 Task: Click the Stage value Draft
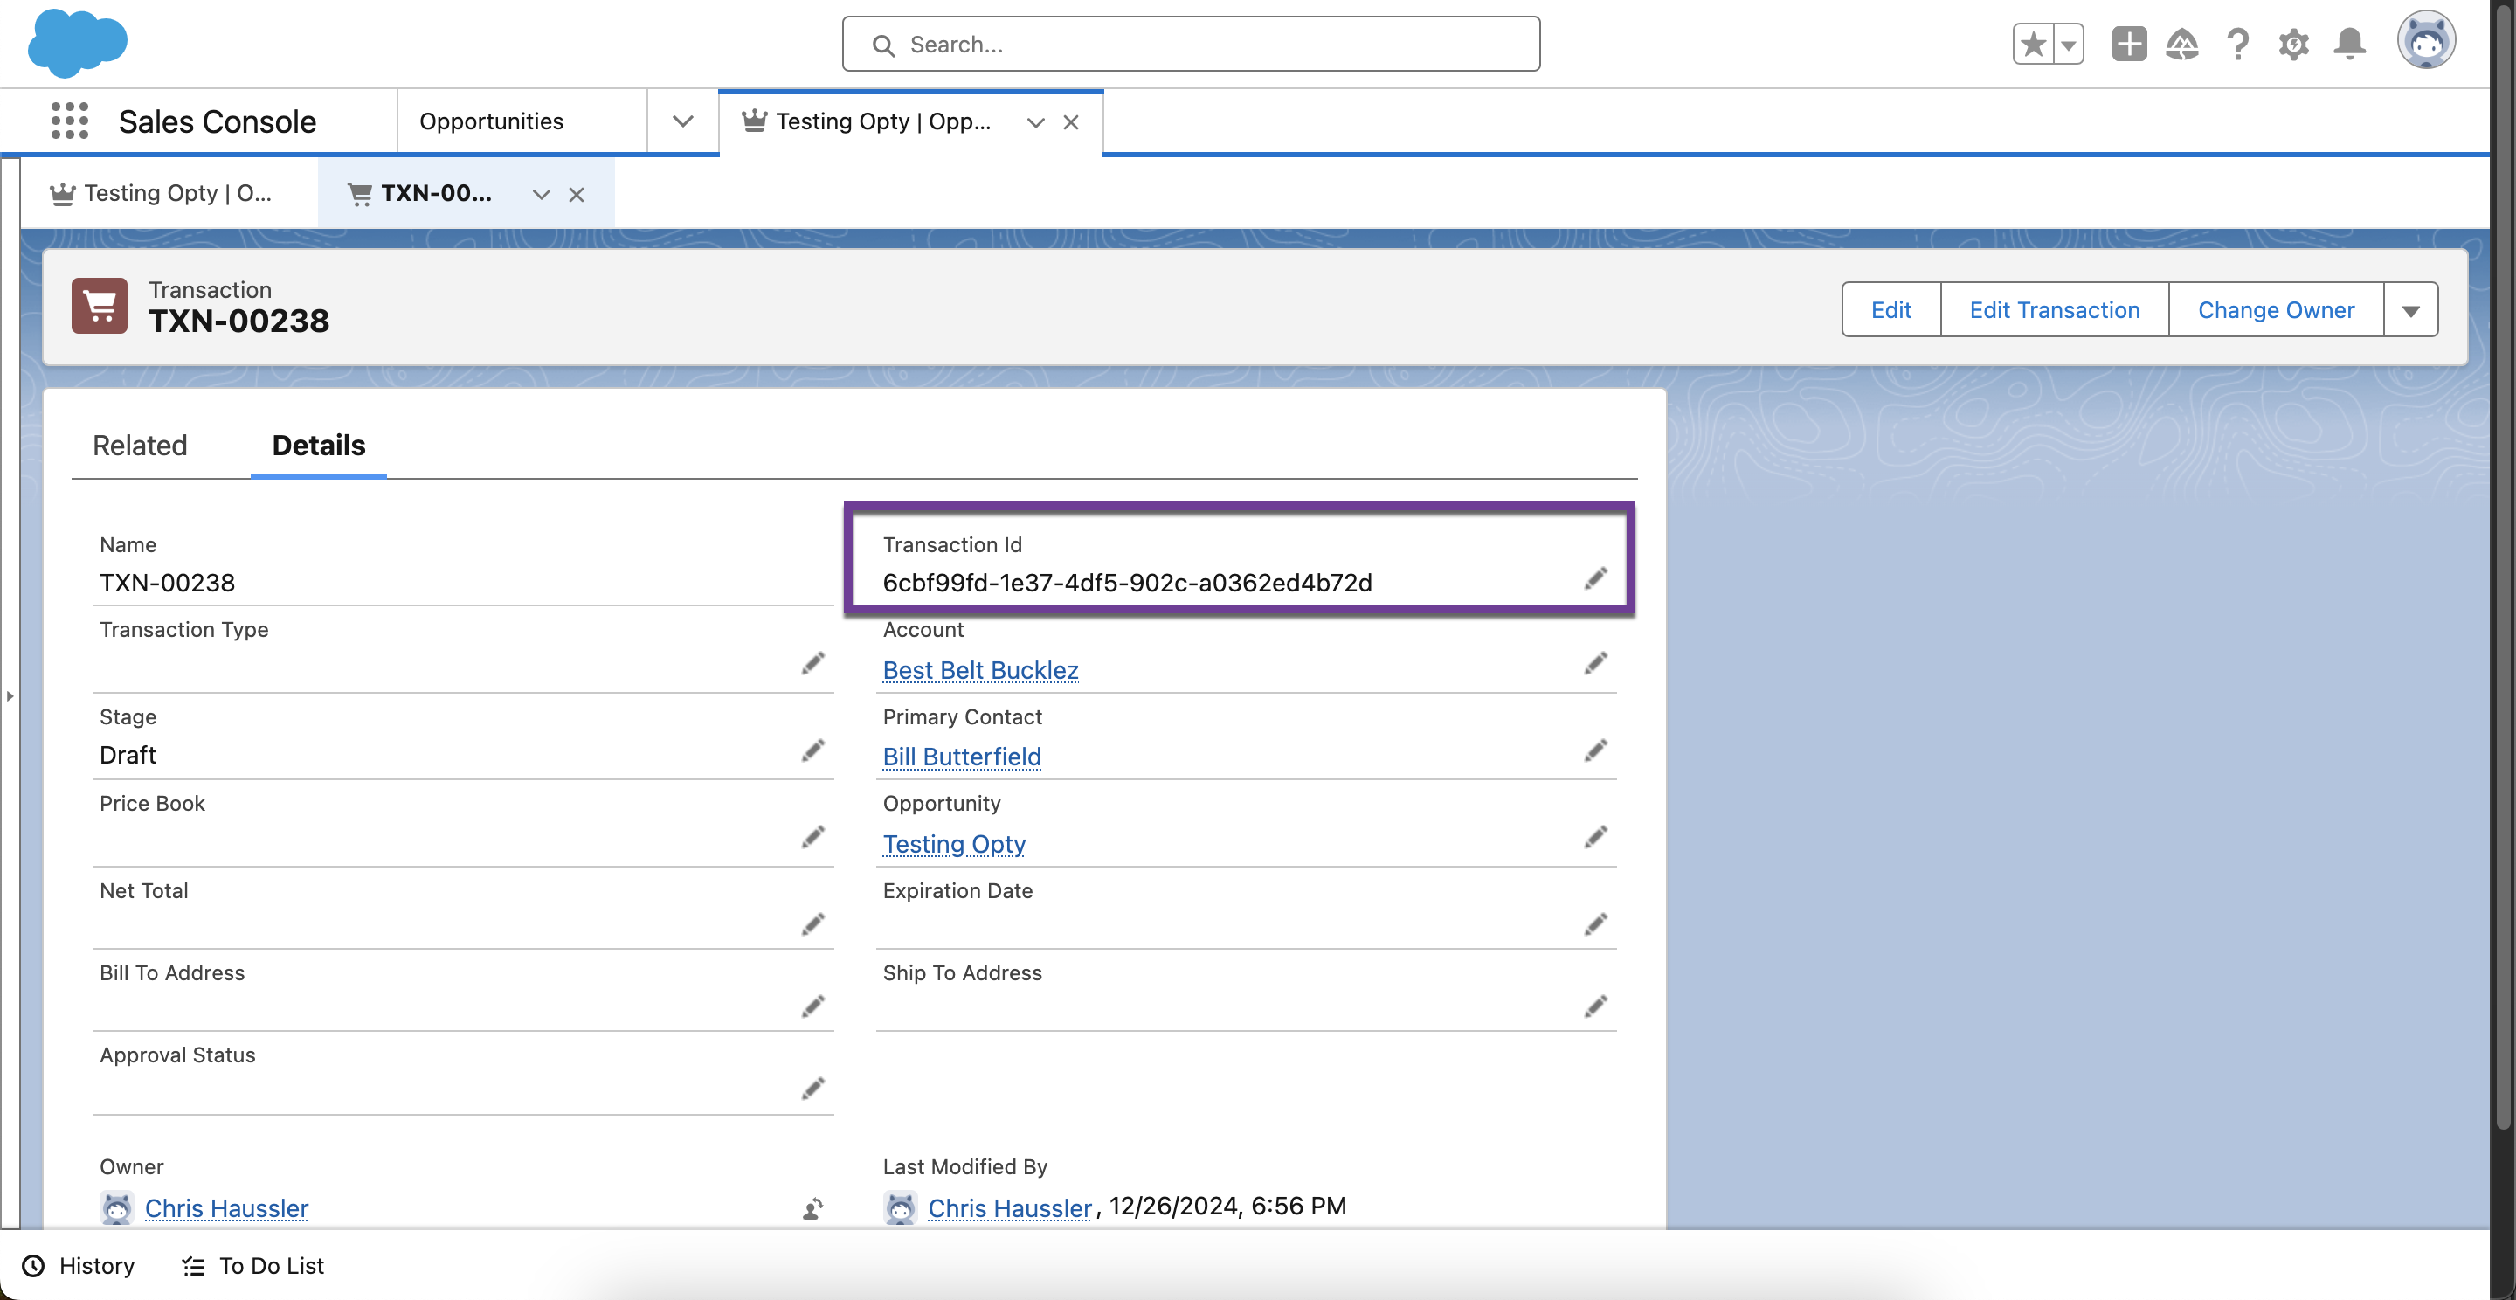point(128,755)
